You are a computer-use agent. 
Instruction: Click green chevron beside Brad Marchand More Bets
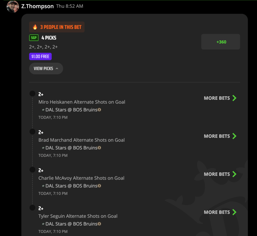point(235,136)
